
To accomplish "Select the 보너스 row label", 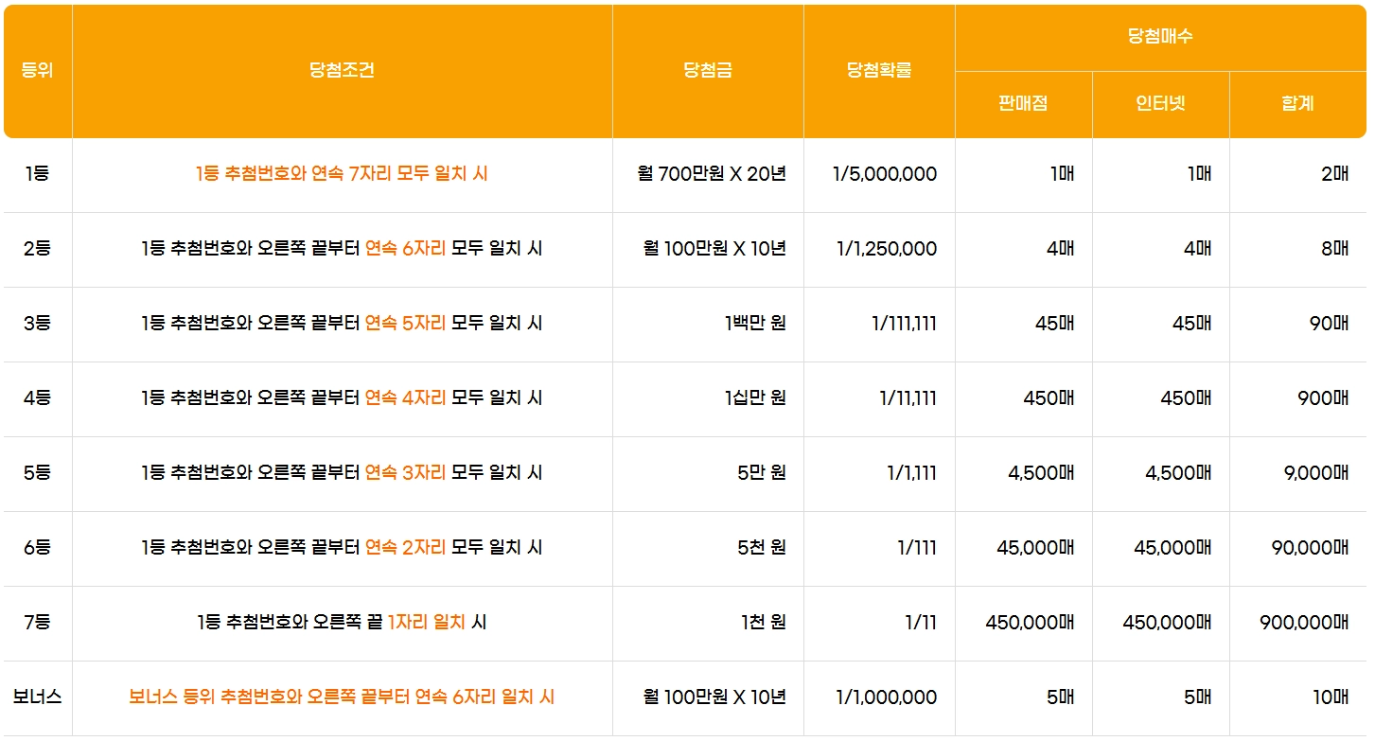I will pos(37,697).
